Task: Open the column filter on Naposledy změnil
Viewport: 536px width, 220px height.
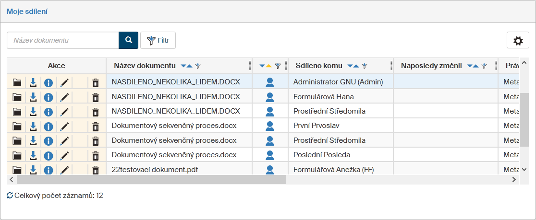Action: [484, 66]
